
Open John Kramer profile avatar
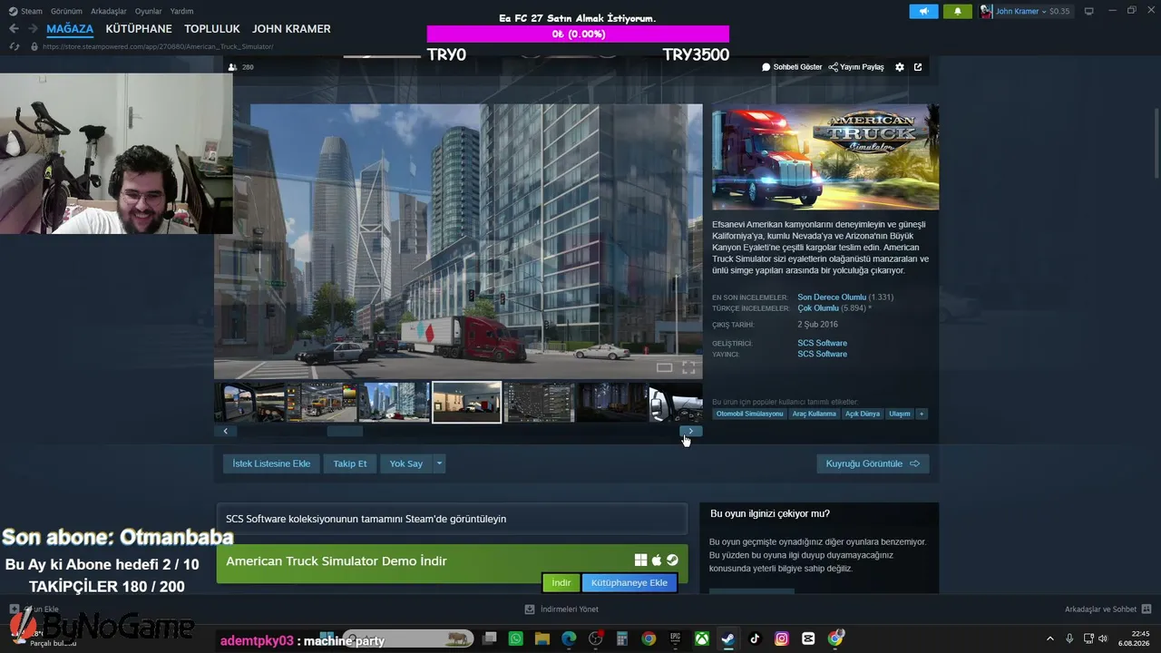(986, 11)
